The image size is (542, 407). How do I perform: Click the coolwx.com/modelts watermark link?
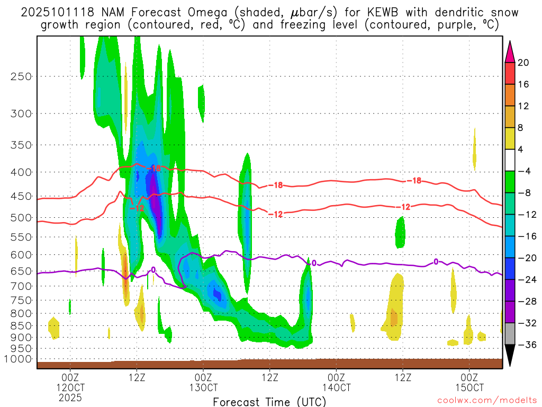coord(487,400)
